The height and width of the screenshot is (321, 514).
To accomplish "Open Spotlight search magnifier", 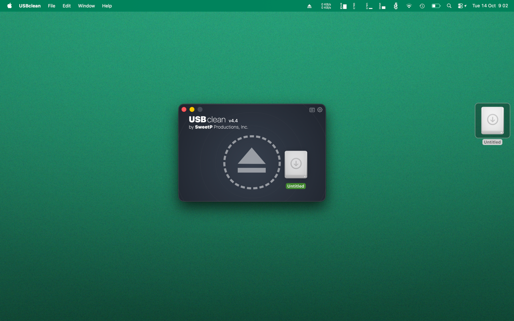I will coord(449,6).
